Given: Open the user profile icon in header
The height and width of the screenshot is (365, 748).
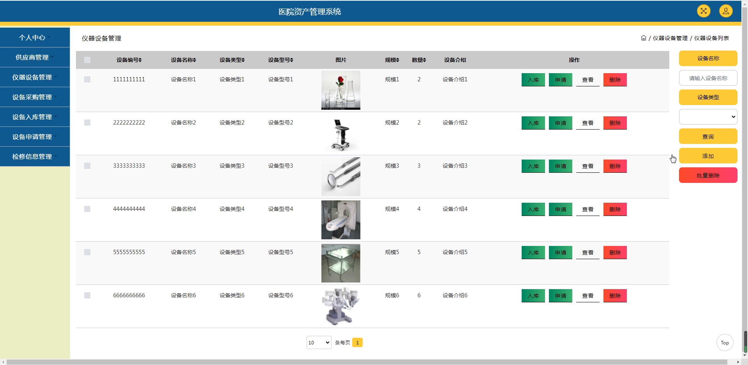Looking at the screenshot, I should tap(726, 11).
